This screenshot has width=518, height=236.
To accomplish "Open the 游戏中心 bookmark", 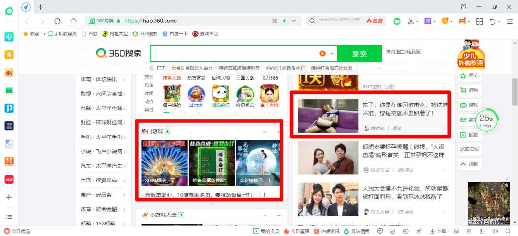I will click(205, 33).
